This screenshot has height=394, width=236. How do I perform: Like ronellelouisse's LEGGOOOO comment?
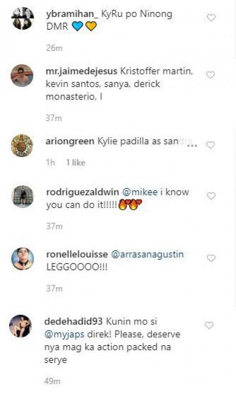coord(211,258)
